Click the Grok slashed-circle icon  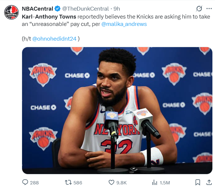tap(199, 9)
